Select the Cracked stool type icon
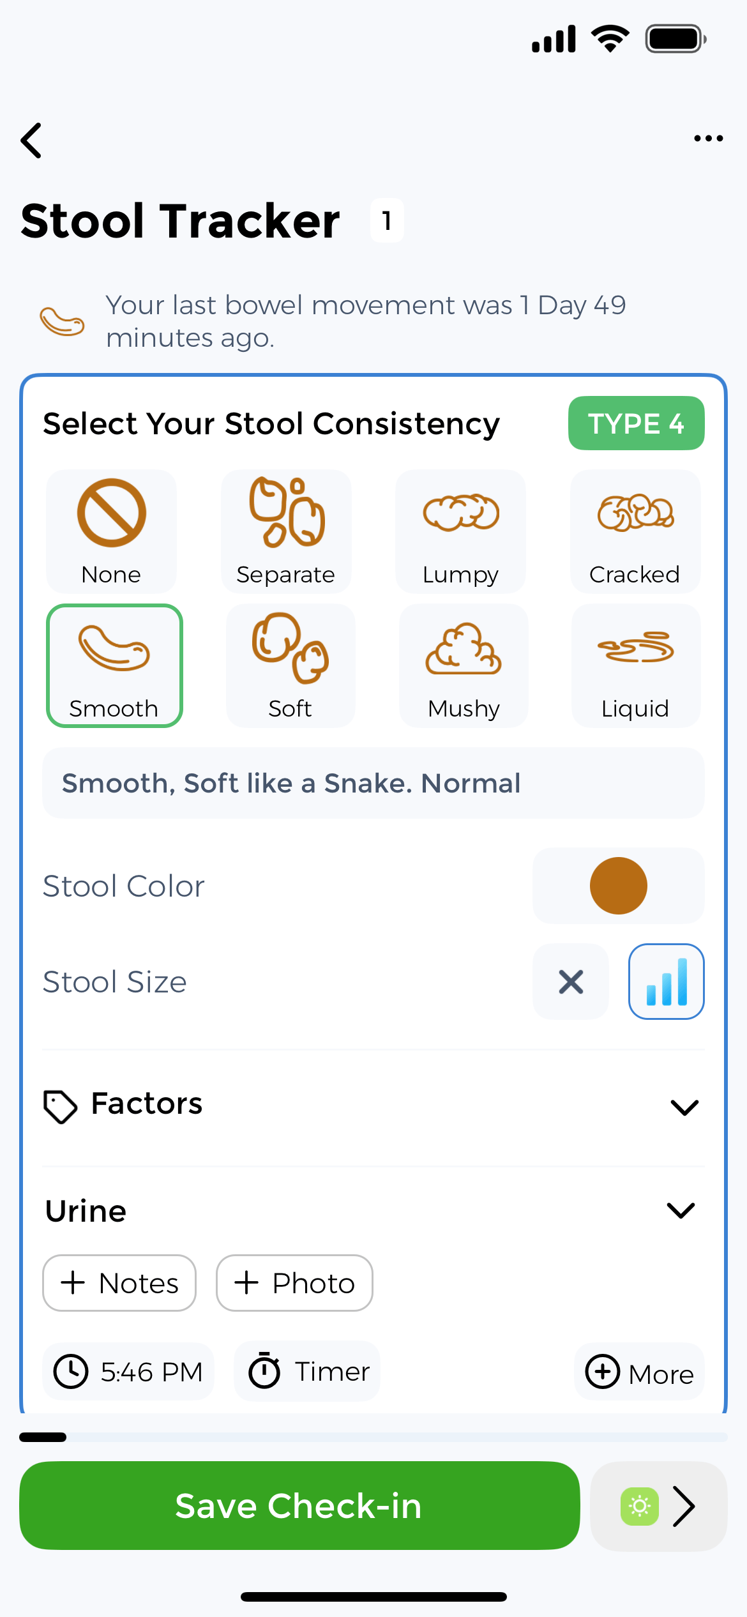The height and width of the screenshot is (1617, 747). point(635,513)
